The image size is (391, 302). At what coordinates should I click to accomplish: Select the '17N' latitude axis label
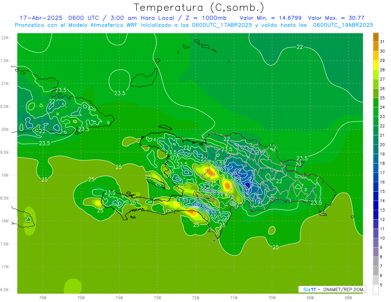click(5, 267)
